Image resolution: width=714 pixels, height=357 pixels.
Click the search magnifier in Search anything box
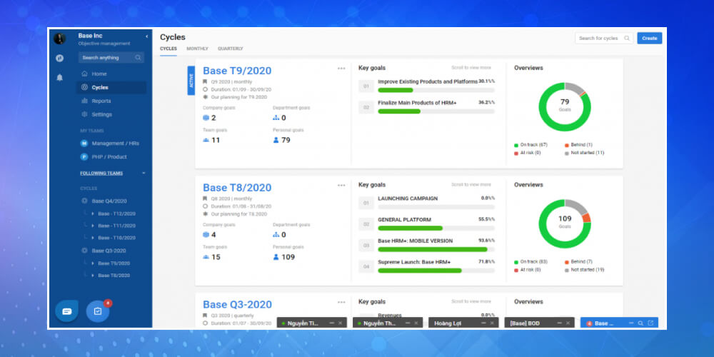[139, 58]
